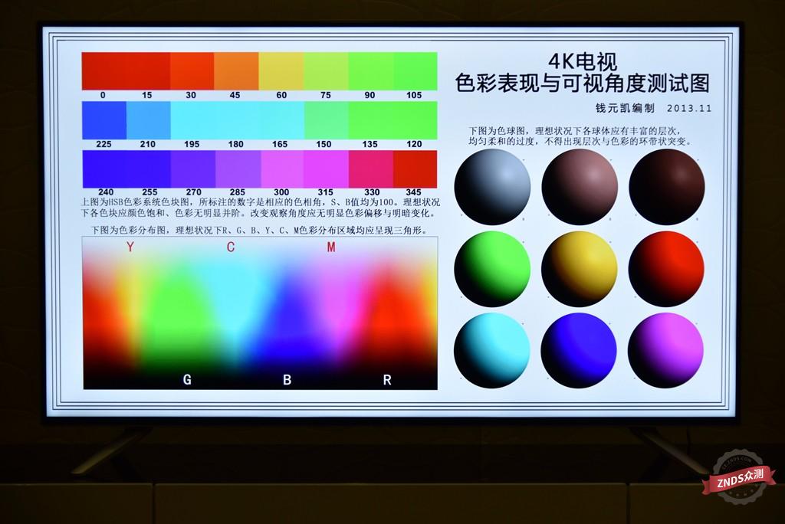785x524 pixels.
Task: Select the cyan swatch labeled 195
Action: (192, 121)
